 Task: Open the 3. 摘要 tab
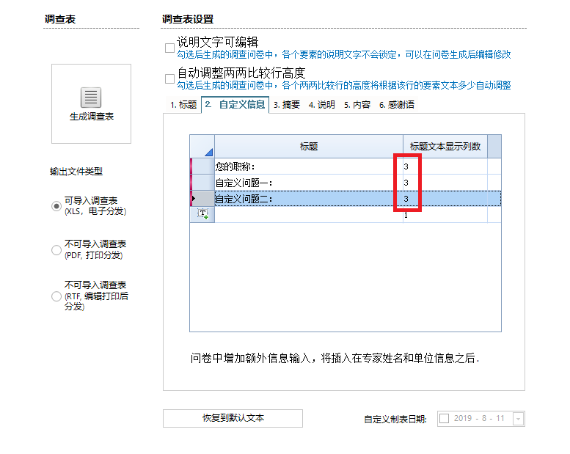click(x=287, y=105)
